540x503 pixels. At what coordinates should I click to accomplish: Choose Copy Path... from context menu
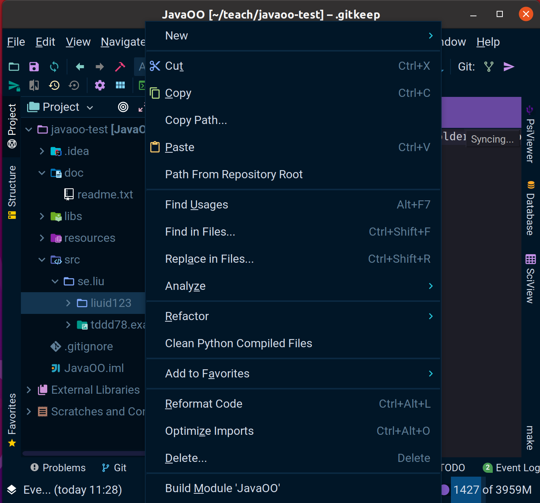coord(293,120)
